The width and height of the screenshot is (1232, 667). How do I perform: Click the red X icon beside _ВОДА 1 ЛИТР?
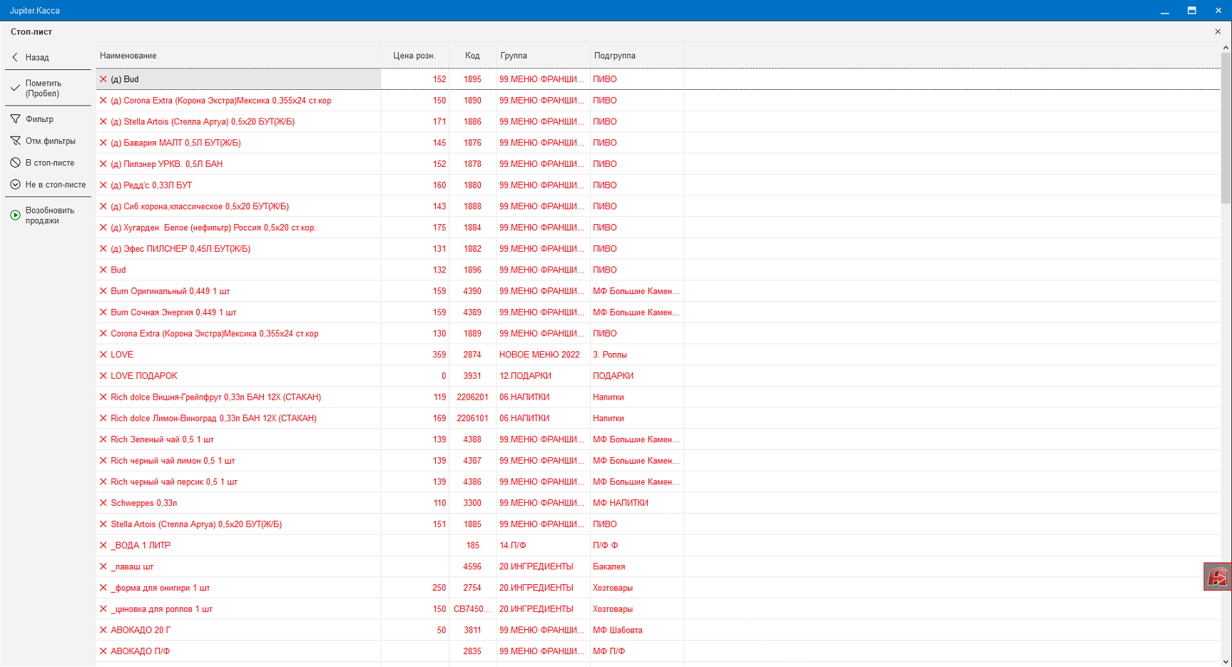[103, 545]
